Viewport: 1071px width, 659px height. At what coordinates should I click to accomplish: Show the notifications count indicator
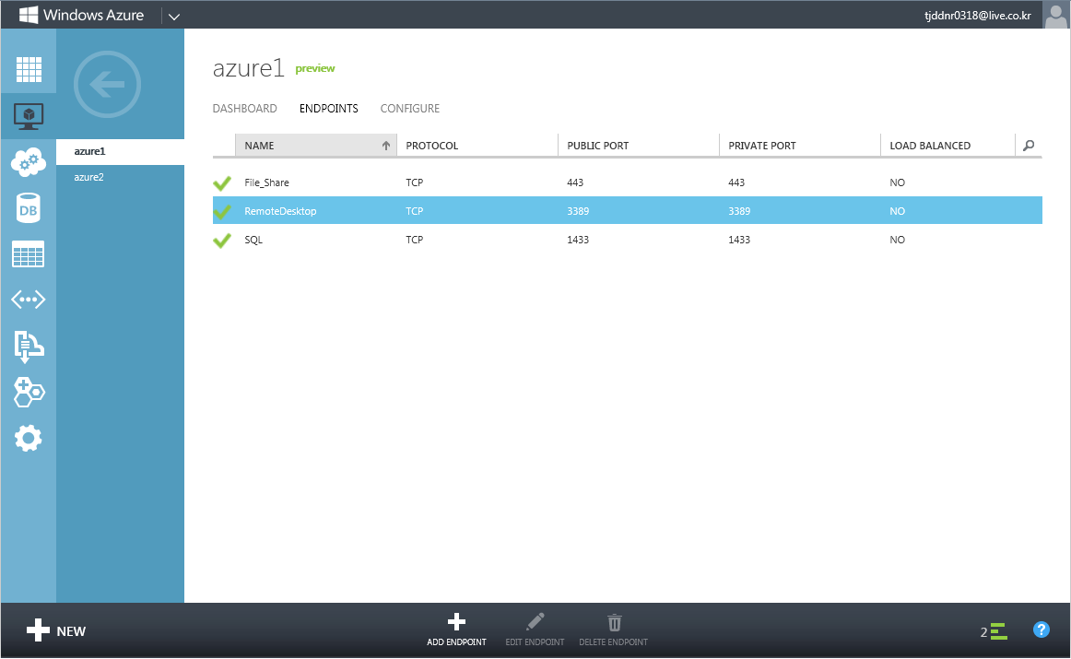click(x=994, y=631)
